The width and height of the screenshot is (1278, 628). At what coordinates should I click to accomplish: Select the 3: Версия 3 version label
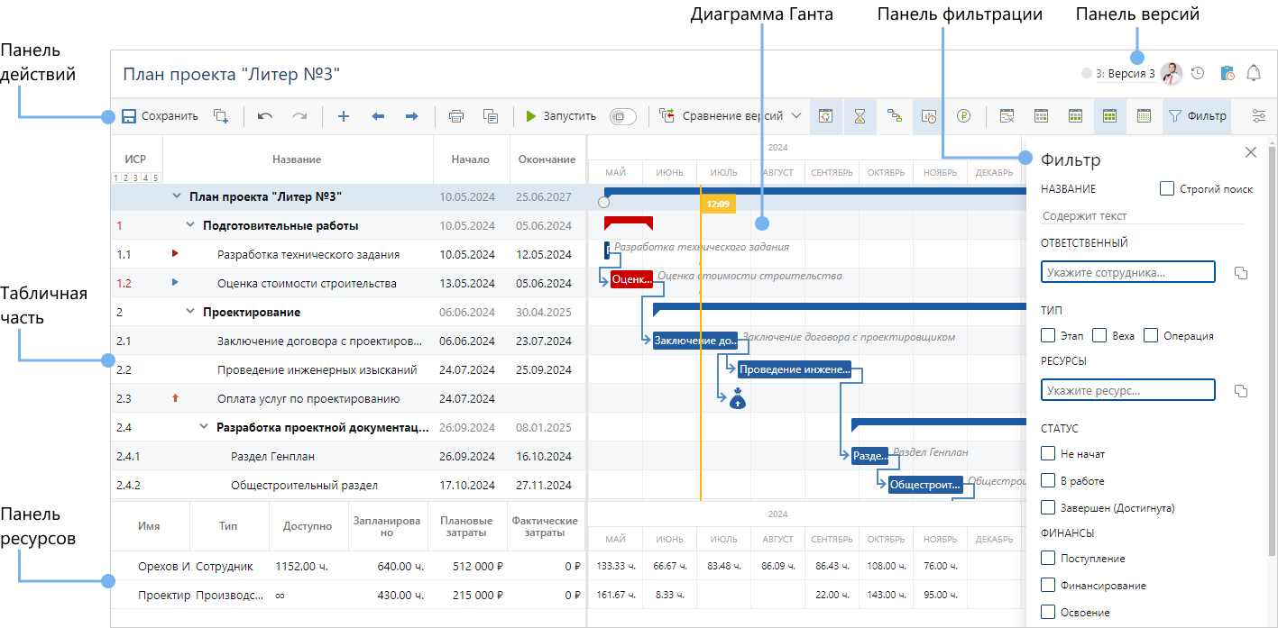pyautogui.click(x=1125, y=74)
